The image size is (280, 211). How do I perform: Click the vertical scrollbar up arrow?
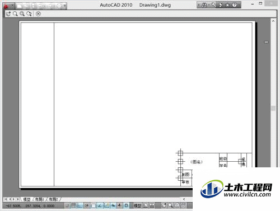273,21
